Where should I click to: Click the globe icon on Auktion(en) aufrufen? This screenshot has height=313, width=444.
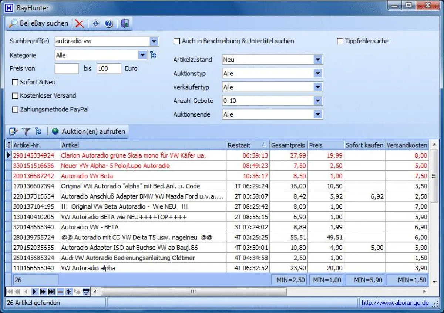pyautogui.click(x=56, y=131)
